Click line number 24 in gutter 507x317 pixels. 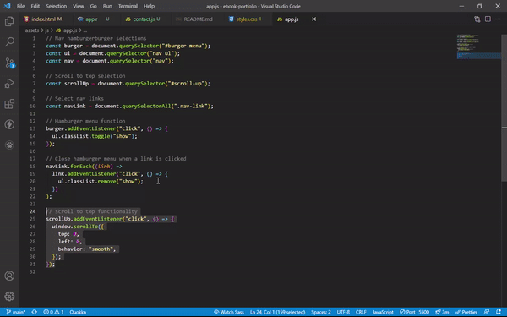pos(33,211)
